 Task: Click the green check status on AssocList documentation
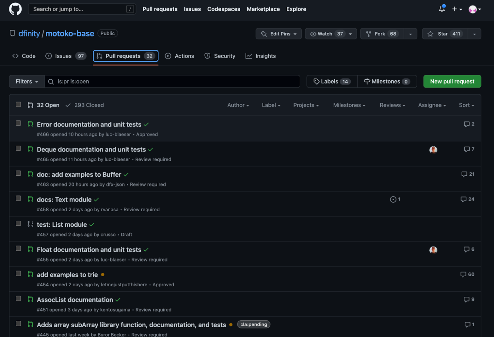point(118,300)
